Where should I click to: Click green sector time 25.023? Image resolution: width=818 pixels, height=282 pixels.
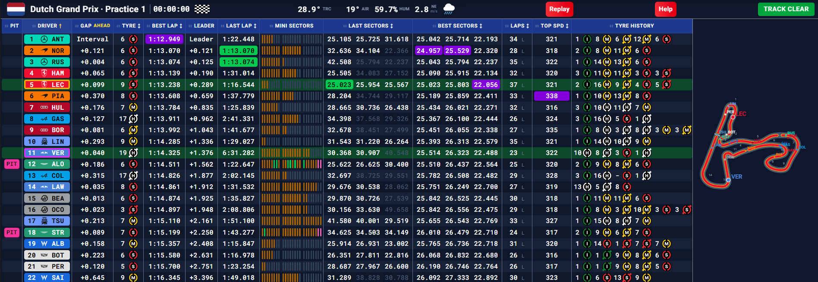339,85
